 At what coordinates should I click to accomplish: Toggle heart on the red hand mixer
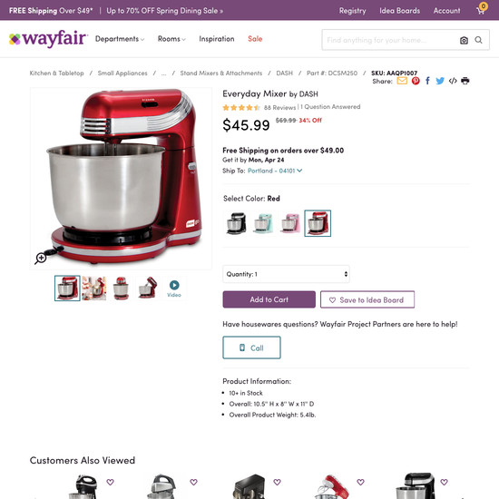point(360,482)
